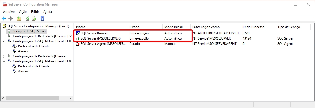Click the SQL Server service type cell
Image resolution: width=315 pixels, height=108 pixels.
point(285,38)
